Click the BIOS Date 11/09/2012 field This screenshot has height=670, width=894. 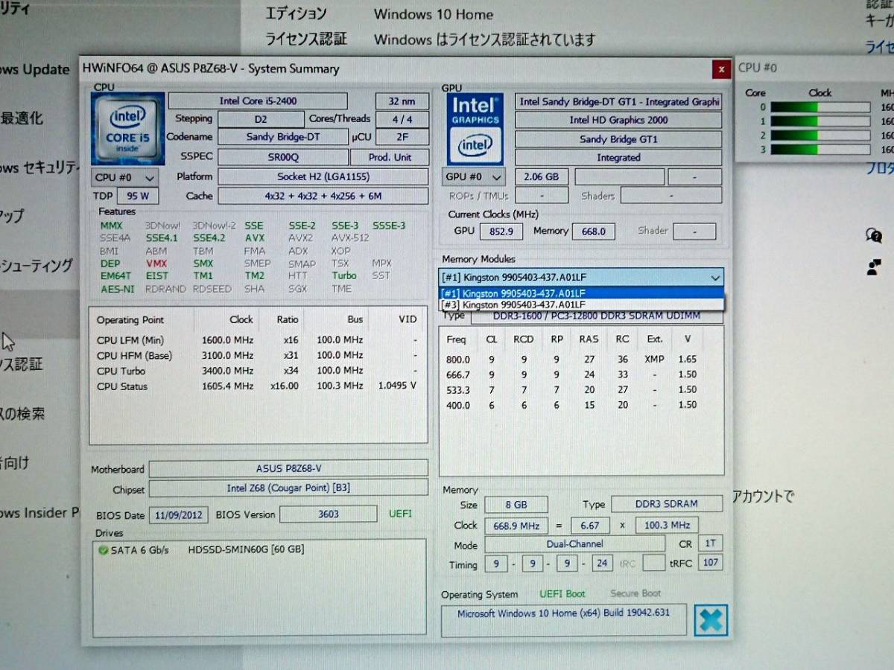[180, 515]
